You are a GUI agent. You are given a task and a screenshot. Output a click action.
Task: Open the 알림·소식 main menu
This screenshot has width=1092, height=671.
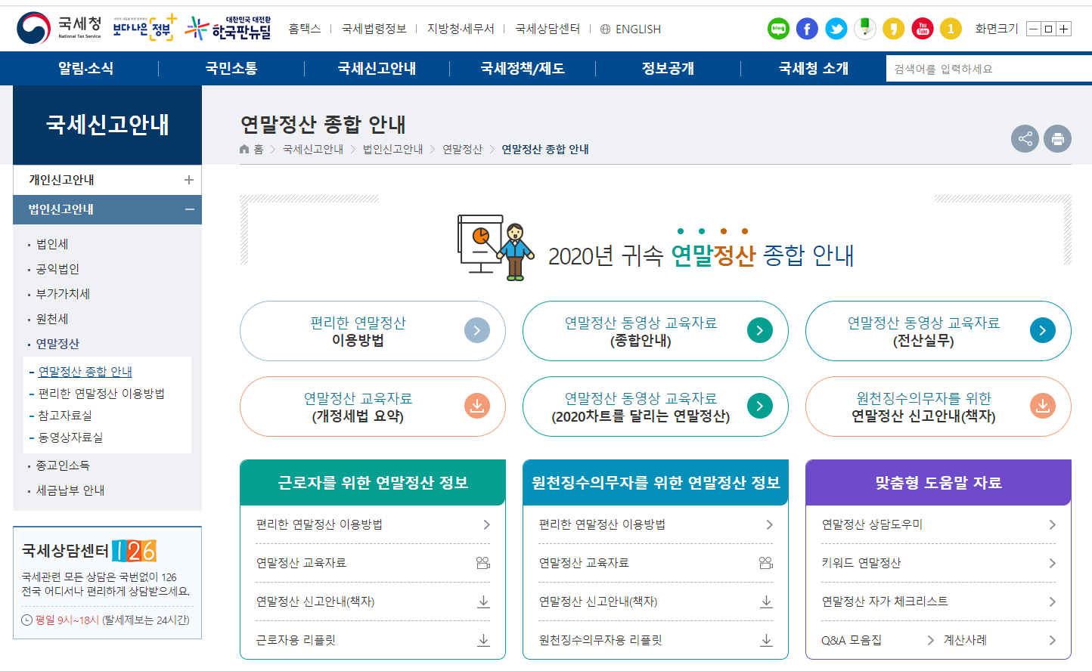(85, 68)
